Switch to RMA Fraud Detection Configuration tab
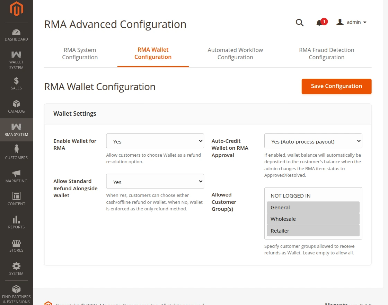The image size is (388, 305). [x=326, y=54]
